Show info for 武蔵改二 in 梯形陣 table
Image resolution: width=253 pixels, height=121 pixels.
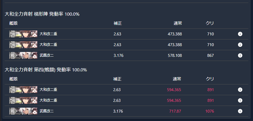pyautogui.click(x=240, y=55)
